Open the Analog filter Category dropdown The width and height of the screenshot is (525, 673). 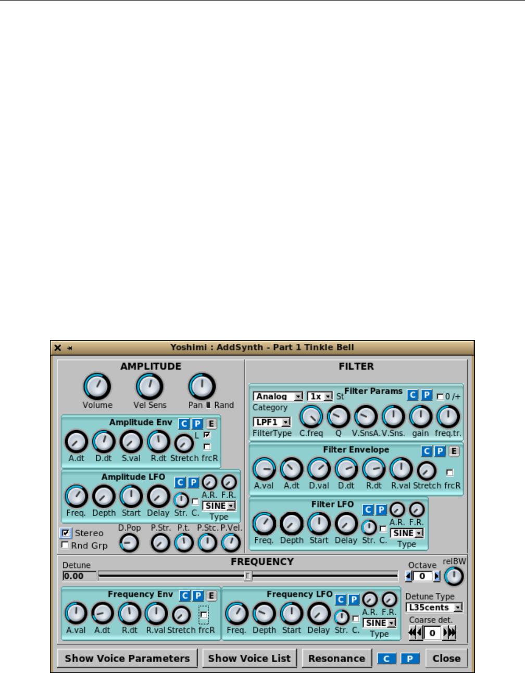pos(278,396)
